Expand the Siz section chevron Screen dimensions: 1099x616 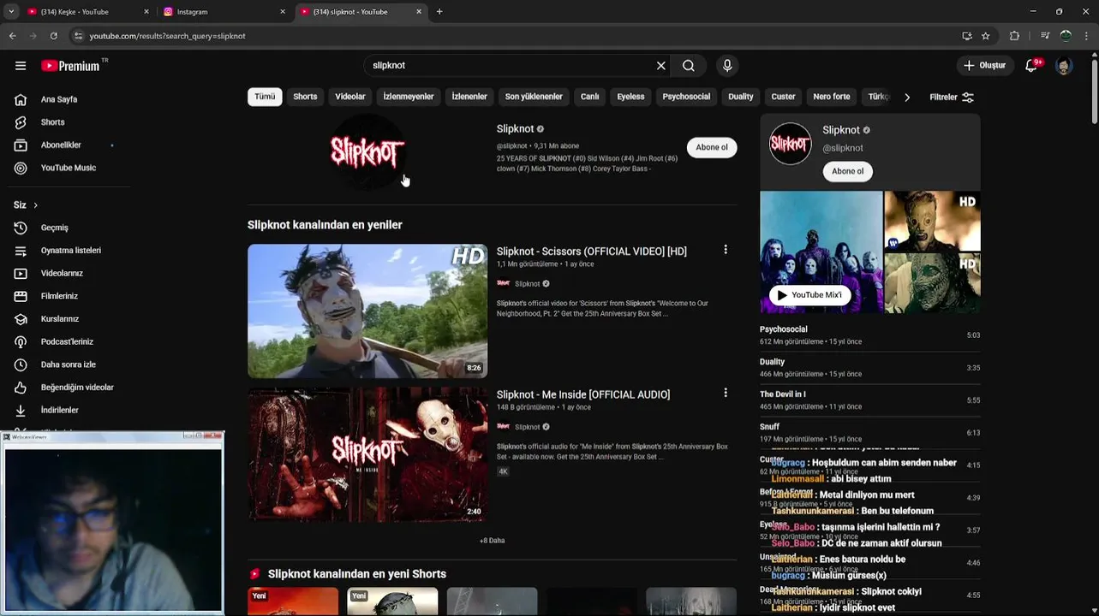click(35, 205)
